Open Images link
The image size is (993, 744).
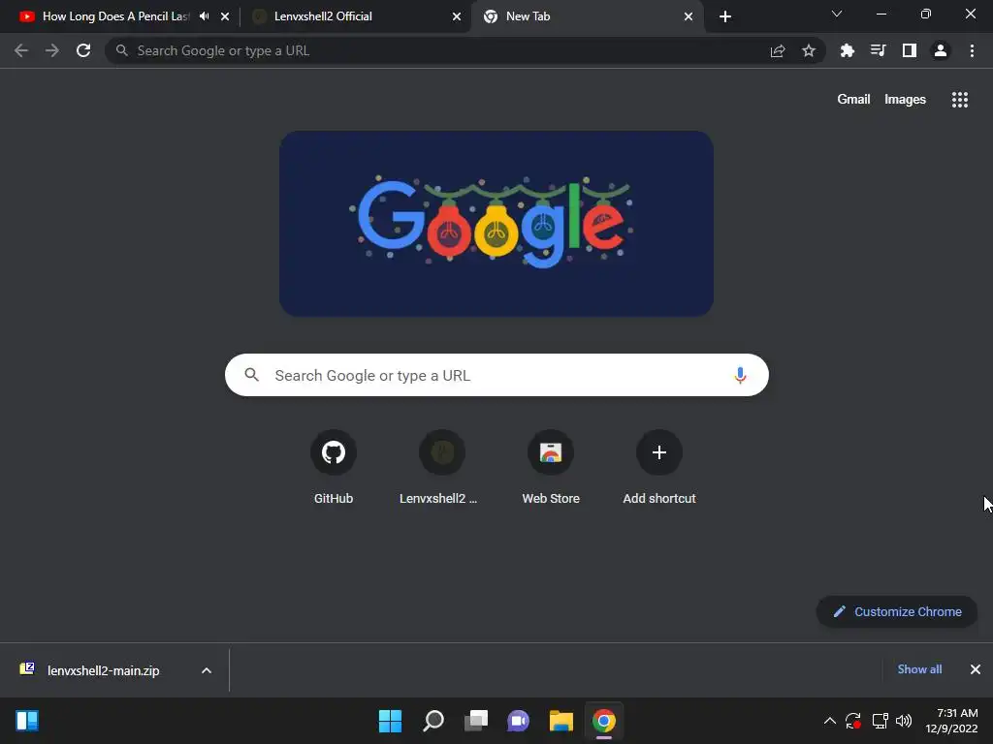click(905, 100)
